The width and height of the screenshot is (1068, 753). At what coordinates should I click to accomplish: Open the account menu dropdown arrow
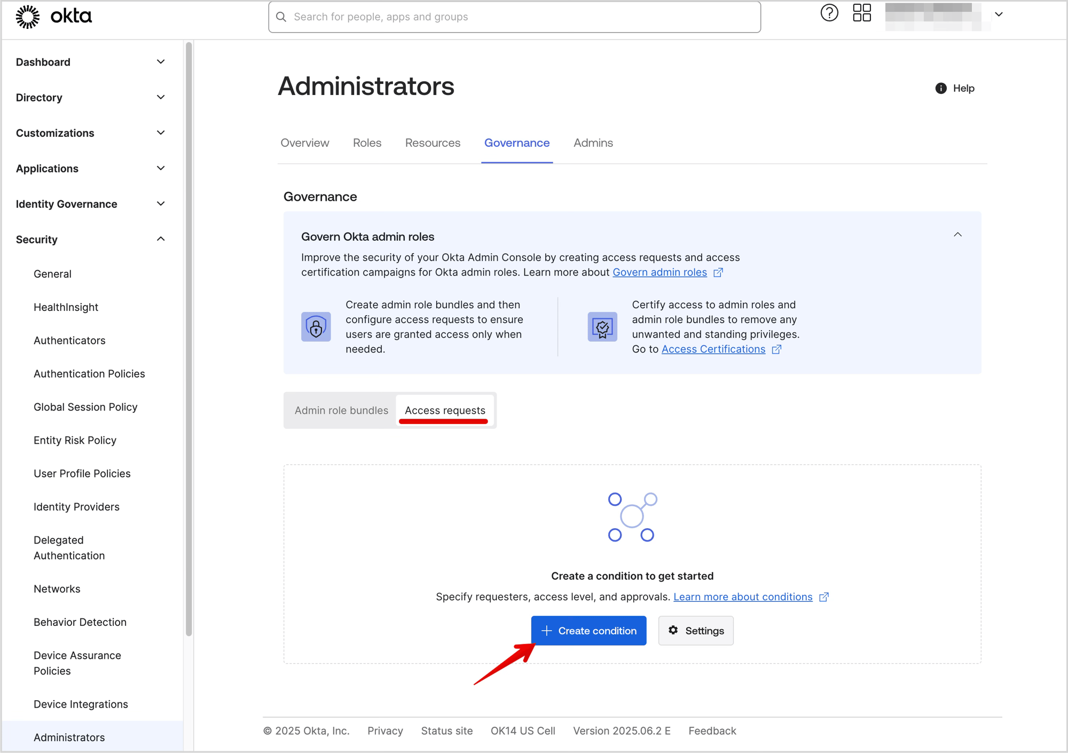click(x=999, y=14)
